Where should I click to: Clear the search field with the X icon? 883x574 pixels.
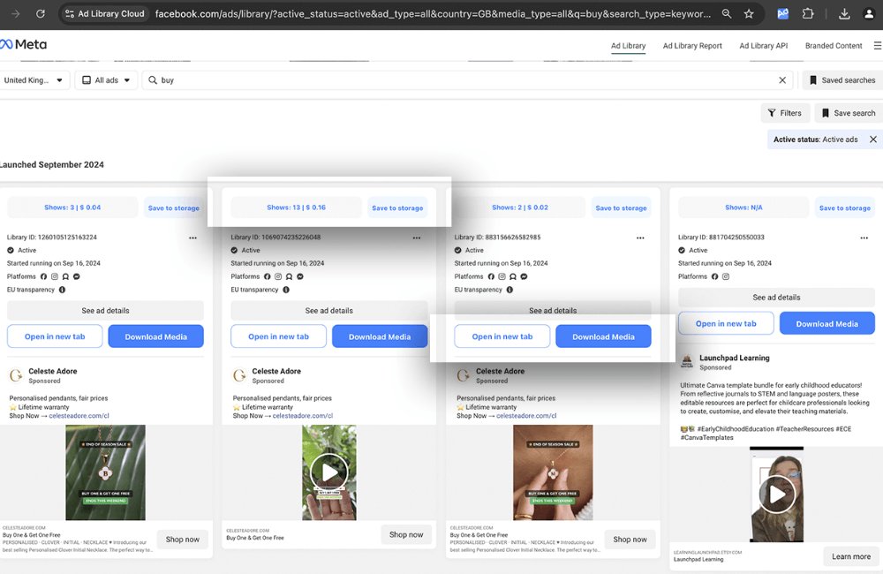coord(782,80)
